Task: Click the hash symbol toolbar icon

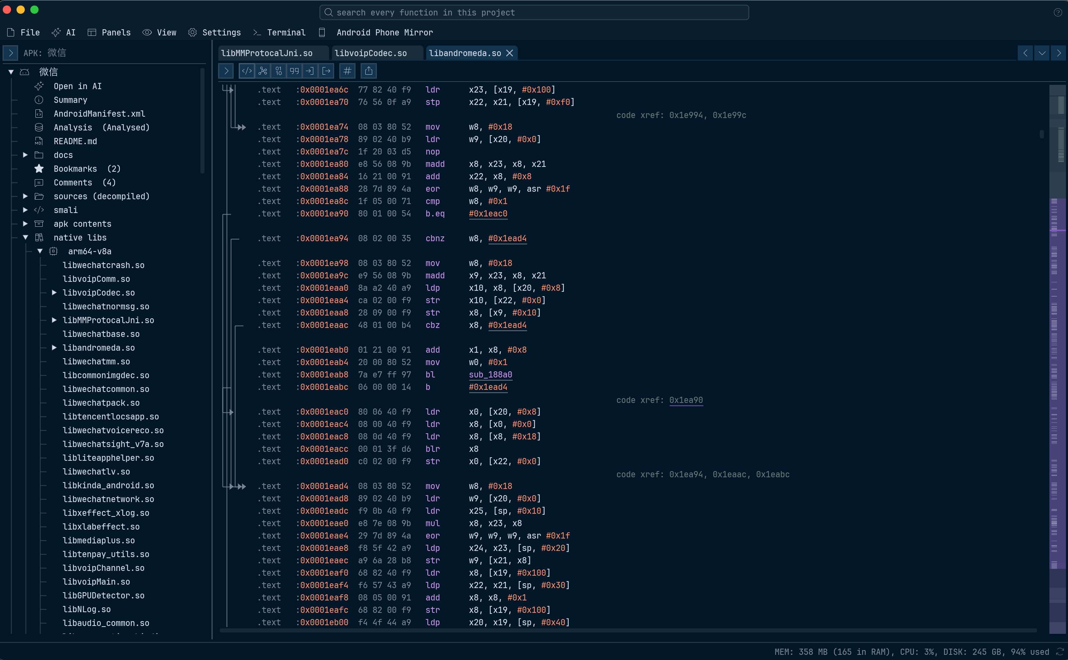Action: (x=347, y=71)
